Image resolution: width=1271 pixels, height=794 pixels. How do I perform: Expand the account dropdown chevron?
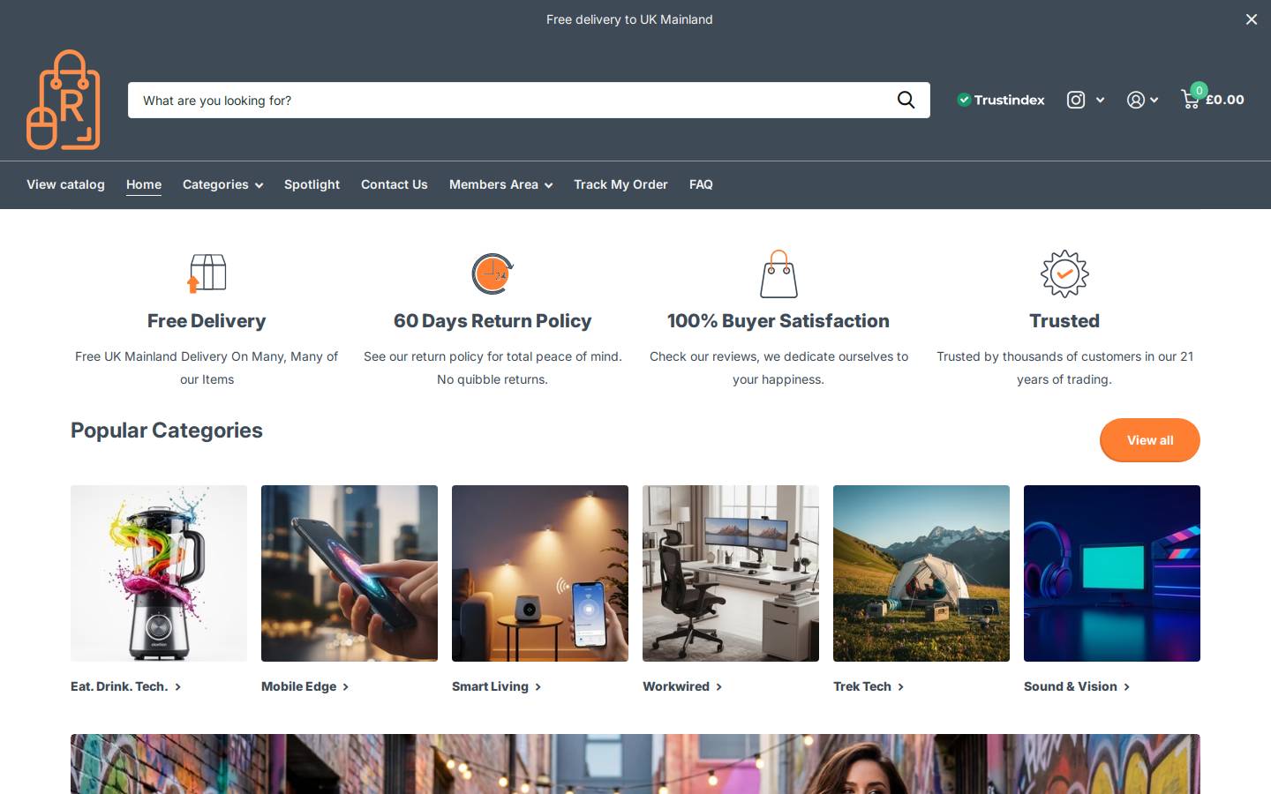pos(1154,100)
